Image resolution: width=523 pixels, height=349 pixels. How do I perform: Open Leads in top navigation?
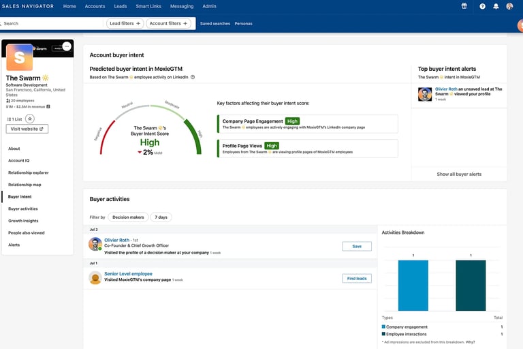[121, 6]
